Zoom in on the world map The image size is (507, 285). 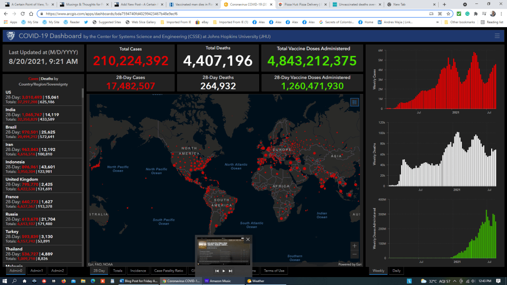point(354,245)
